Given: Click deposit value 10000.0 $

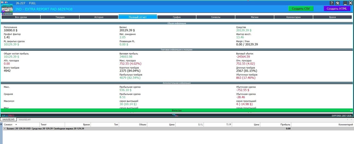Looking at the screenshot, I should 11,31.
